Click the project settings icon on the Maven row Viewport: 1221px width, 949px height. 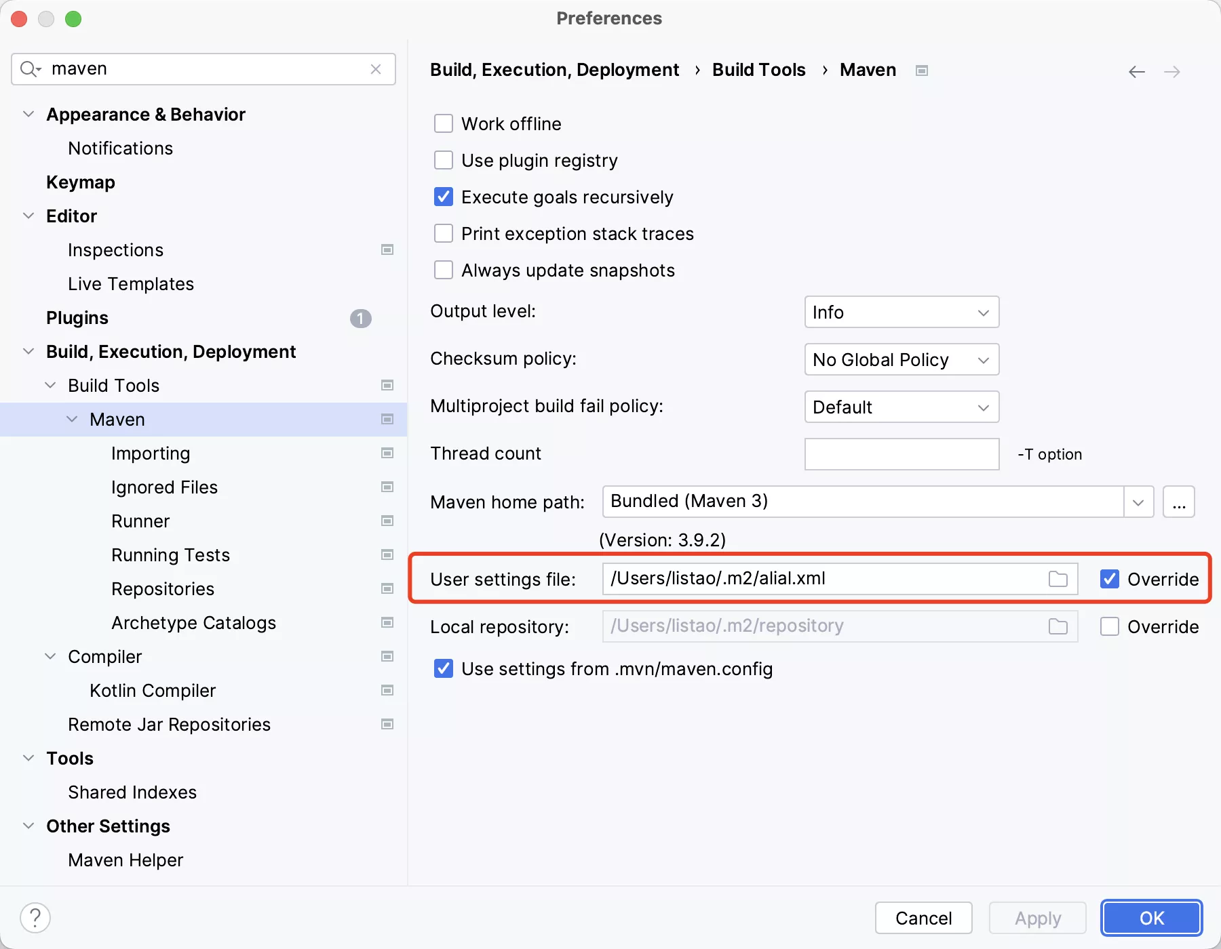click(387, 419)
